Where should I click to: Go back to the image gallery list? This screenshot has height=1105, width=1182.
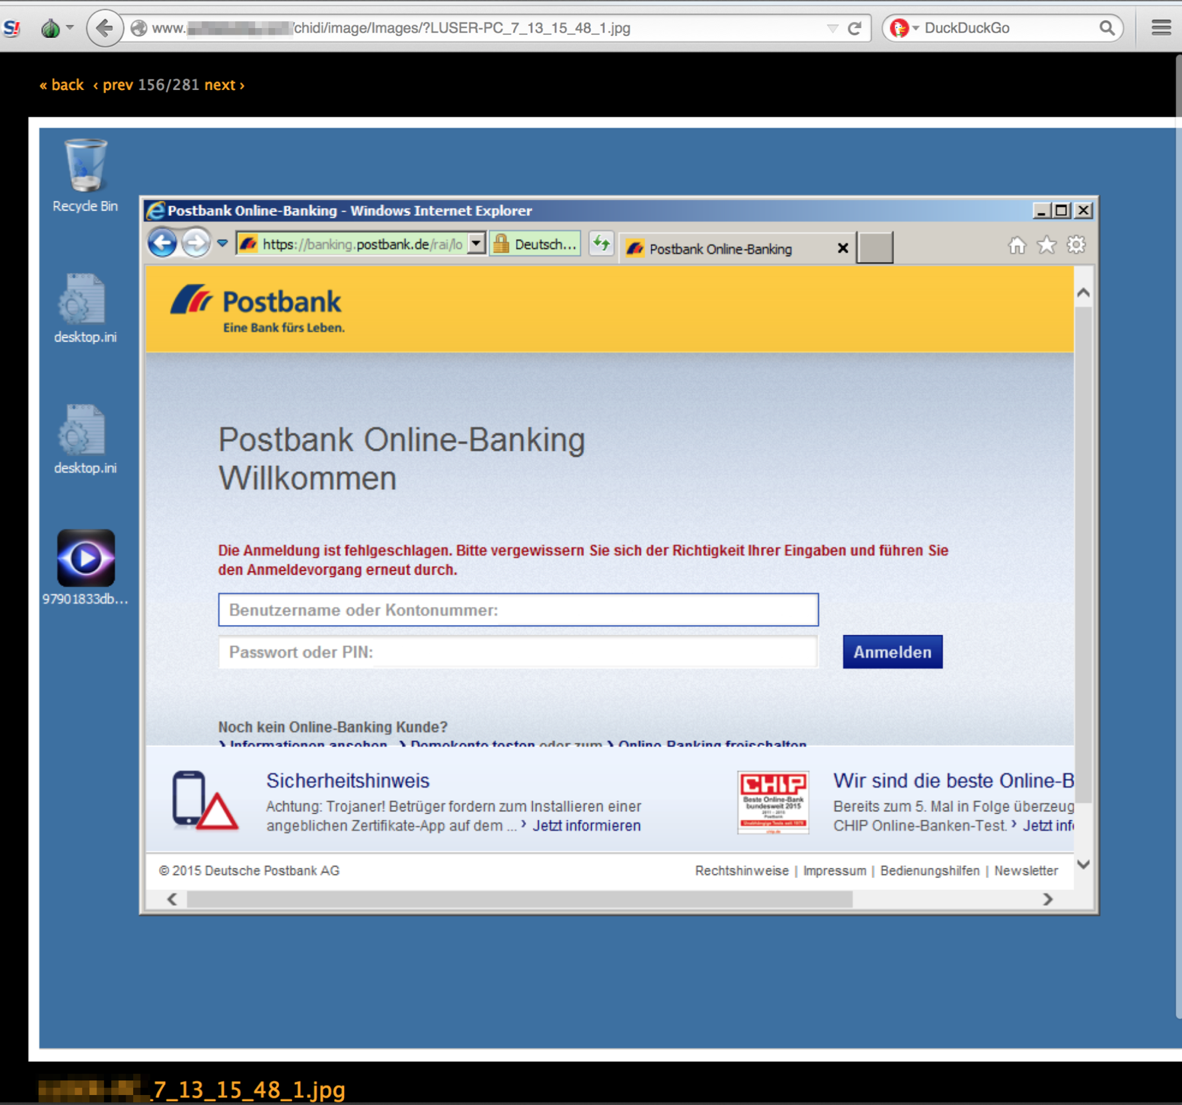pos(61,85)
